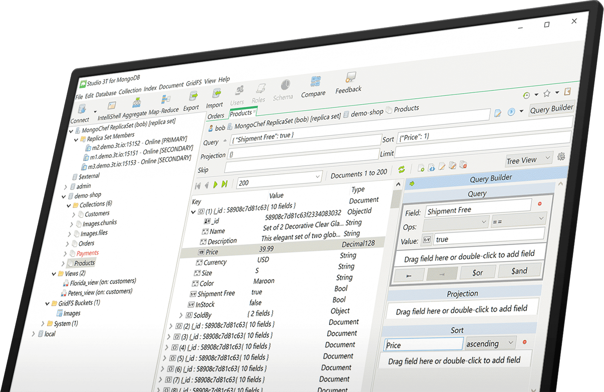The height and width of the screenshot is (392, 604).
Task: Expand document (2) in results
Action: 171,326
